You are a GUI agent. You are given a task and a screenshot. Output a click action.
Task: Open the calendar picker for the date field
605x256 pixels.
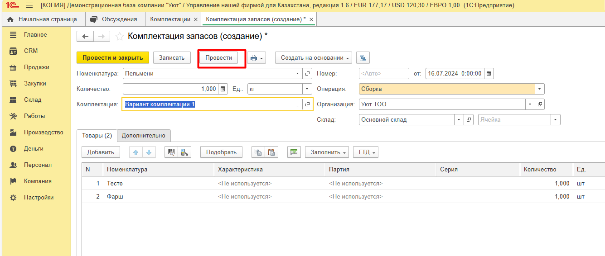pyautogui.click(x=489, y=73)
